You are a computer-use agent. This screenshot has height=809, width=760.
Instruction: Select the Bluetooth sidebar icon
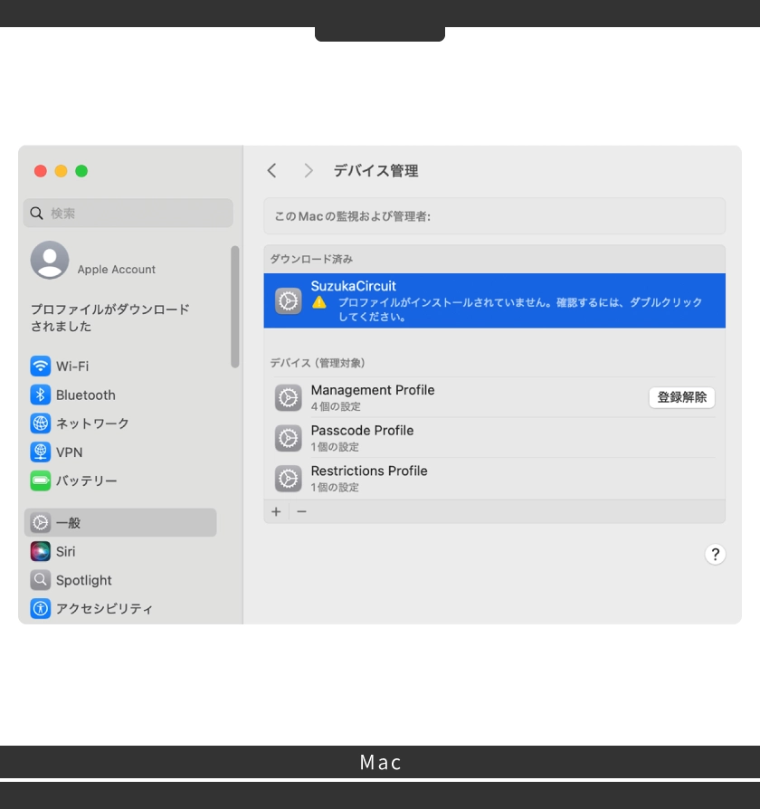[x=40, y=395]
